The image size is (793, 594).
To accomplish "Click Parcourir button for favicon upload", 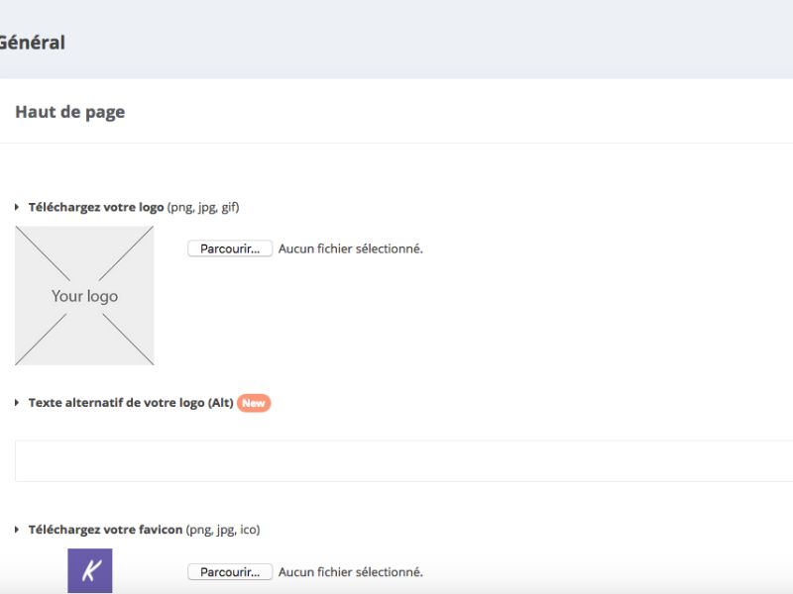I will click(230, 572).
